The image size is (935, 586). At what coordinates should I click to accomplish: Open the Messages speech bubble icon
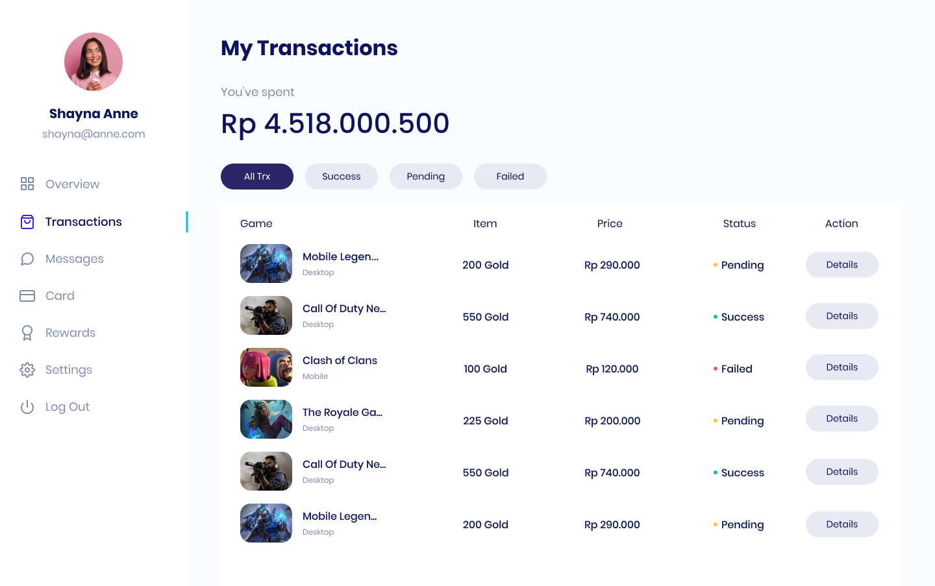pyautogui.click(x=27, y=259)
